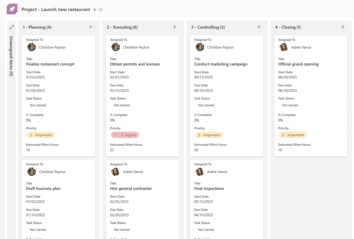The width and height of the screenshot is (354, 239).
Task: Click due date 02/20/2025 on Hire general contractor
Action: point(119,215)
